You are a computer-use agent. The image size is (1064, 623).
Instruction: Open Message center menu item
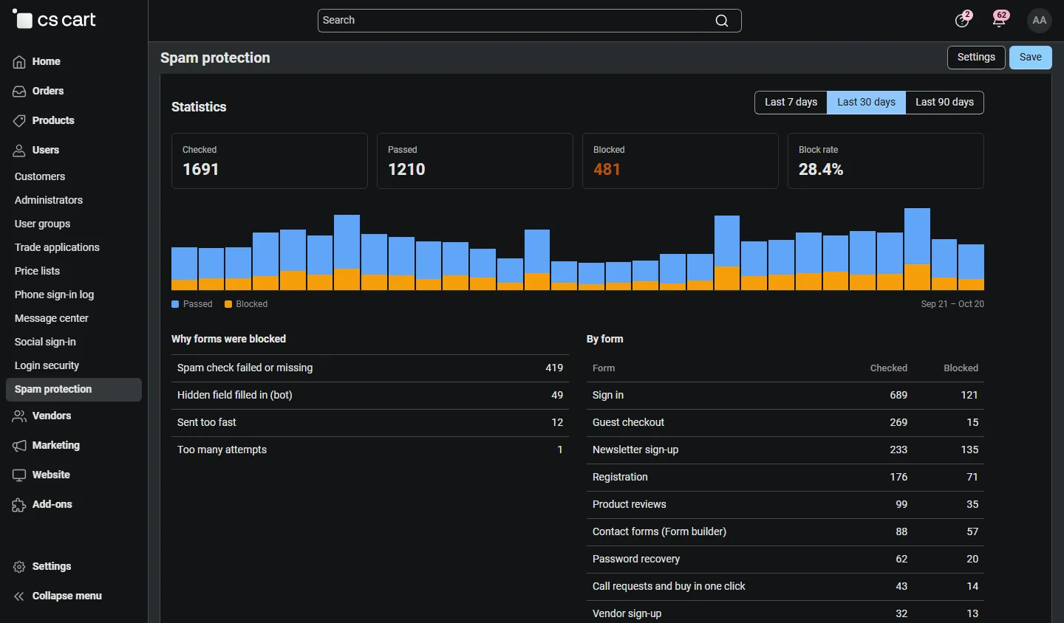tap(52, 318)
